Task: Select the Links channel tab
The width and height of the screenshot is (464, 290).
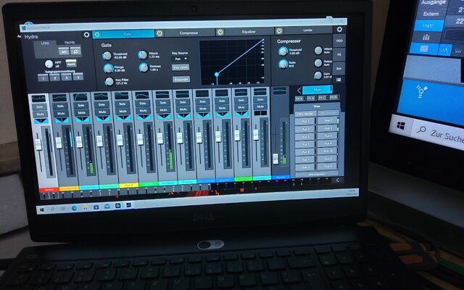Action: [45, 43]
